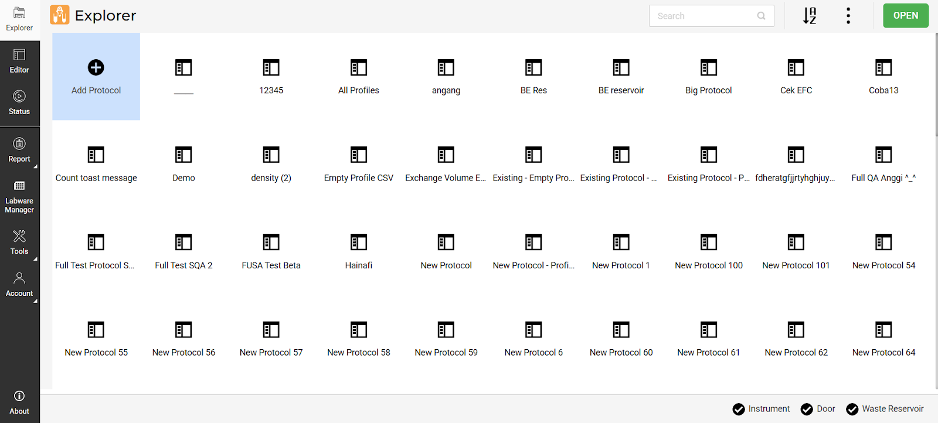This screenshot has width=938, height=423.
Task: Click the About info icon
Action: pos(19,396)
